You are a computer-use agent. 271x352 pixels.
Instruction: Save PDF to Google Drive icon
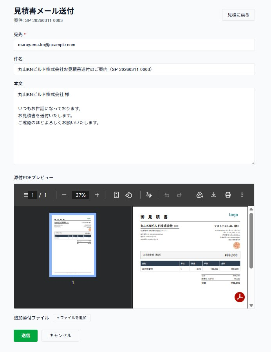click(200, 195)
